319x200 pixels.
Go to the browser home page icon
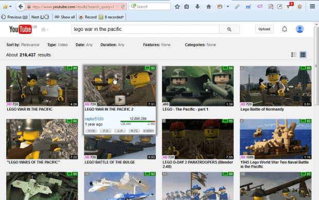(208, 7)
